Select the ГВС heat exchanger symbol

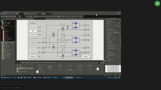click(x=63, y=38)
